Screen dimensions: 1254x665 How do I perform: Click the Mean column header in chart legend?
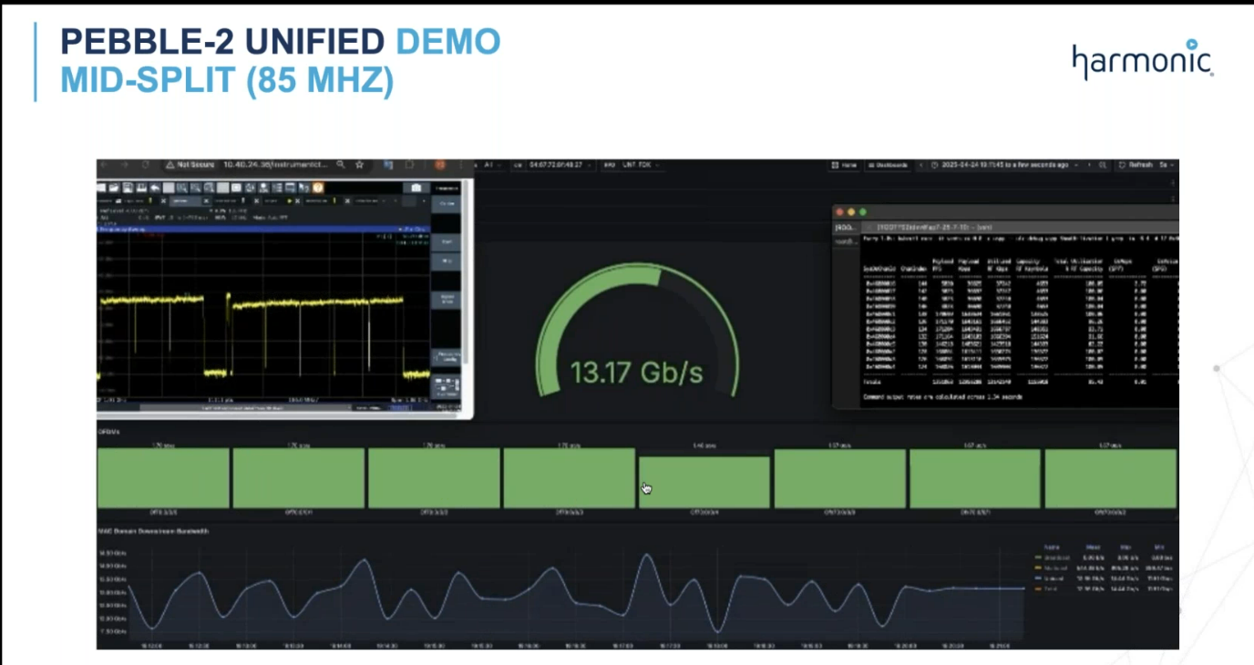(1093, 547)
